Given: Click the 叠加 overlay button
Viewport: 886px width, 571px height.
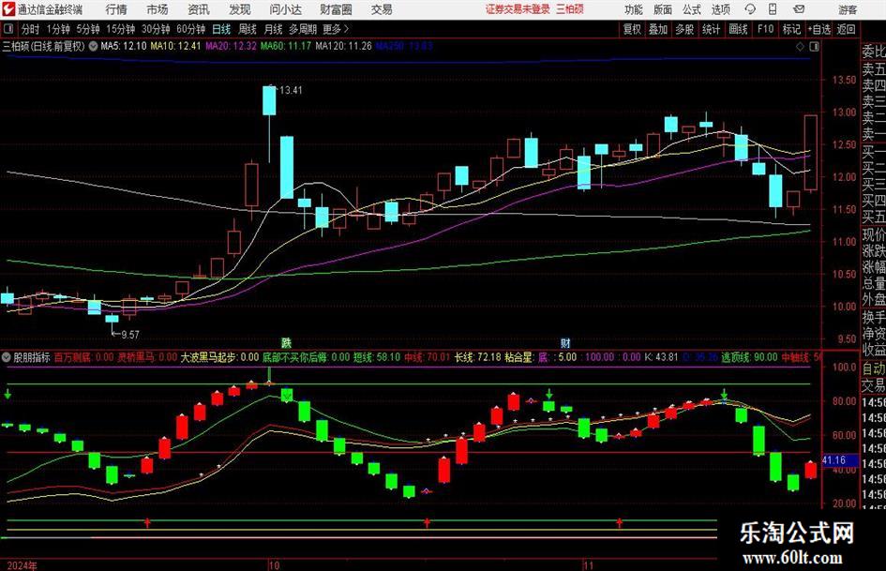Looking at the screenshot, I should (658, 29).
